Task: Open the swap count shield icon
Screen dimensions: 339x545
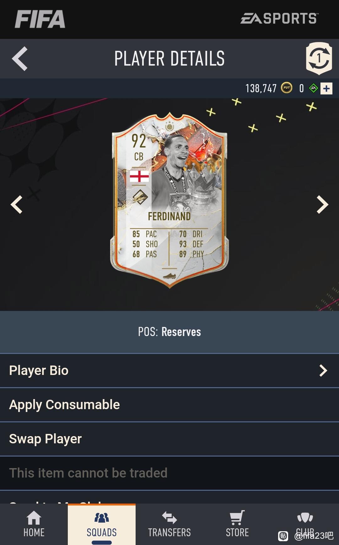Action: click(319, 58)
